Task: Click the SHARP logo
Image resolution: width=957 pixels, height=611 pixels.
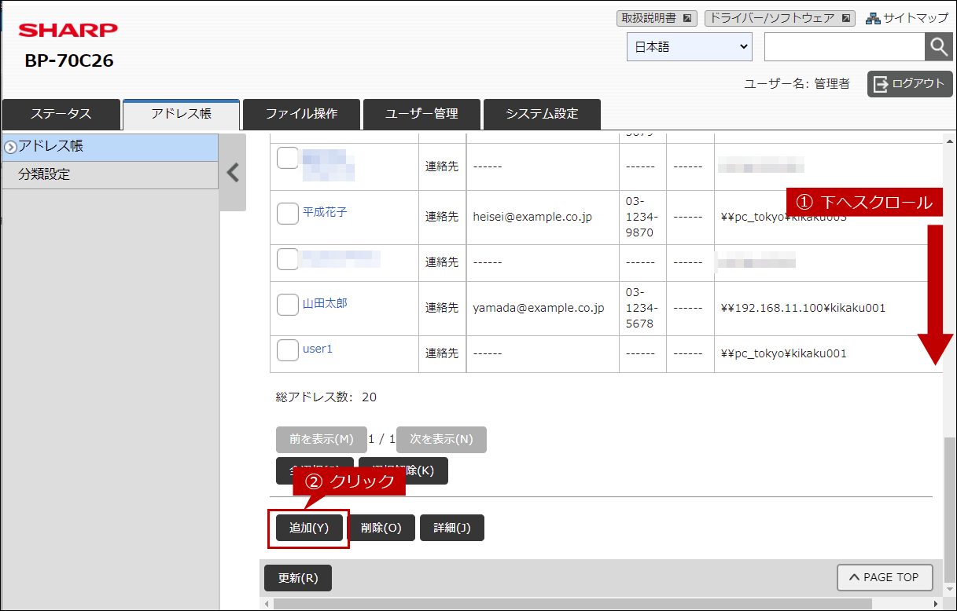Action: point(68,30)
